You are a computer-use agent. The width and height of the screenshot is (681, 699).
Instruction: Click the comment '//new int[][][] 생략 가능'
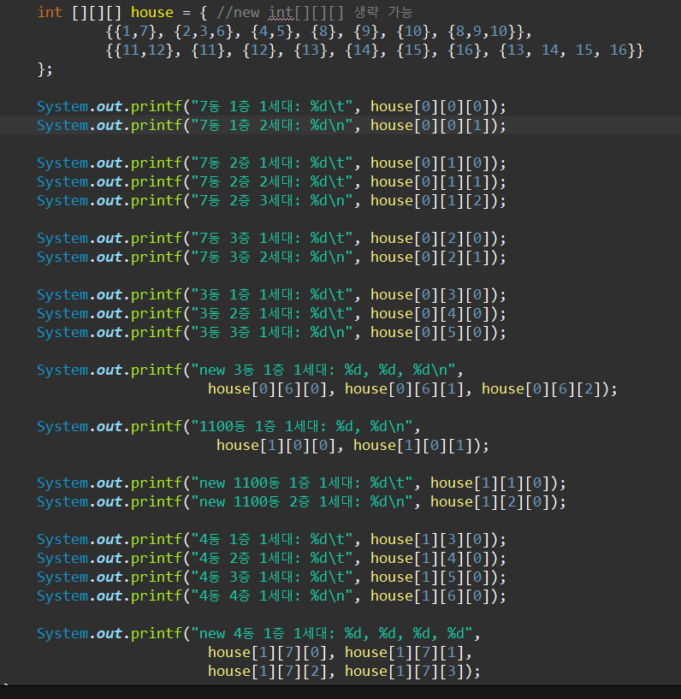pyautogui.click(x=314, y=13)
